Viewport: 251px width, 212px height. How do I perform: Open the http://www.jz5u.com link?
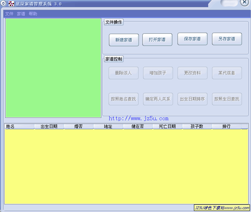(139, 119)
